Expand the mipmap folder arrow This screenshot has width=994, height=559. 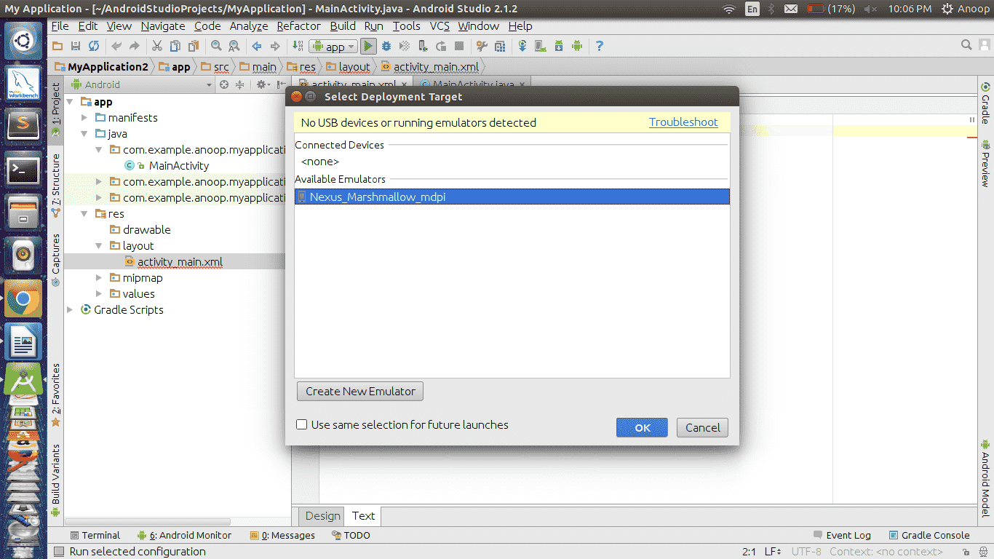click(x=100, y=278)
